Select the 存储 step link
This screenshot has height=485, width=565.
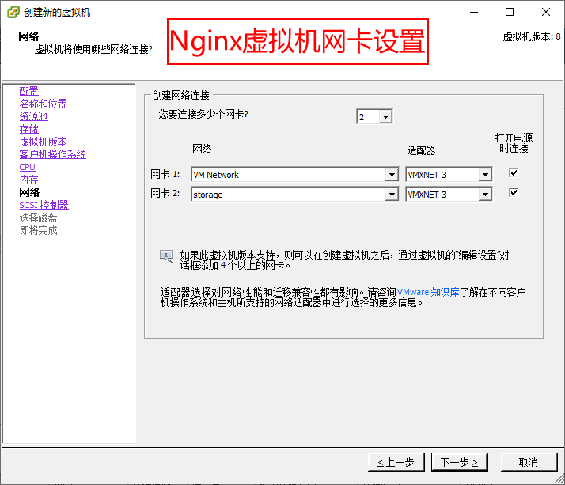[28, 129]
